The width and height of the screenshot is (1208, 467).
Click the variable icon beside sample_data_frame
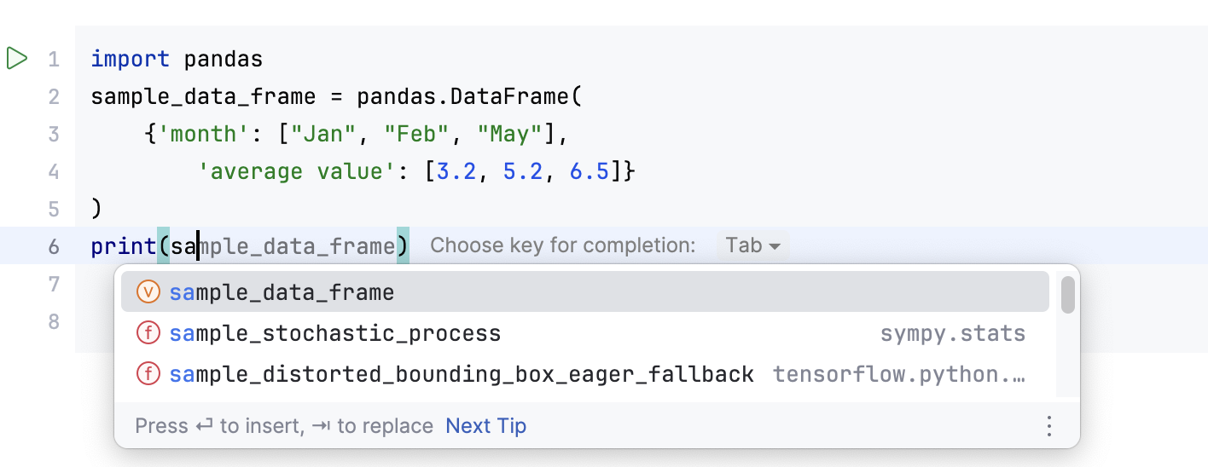click(x=148, y=293)
